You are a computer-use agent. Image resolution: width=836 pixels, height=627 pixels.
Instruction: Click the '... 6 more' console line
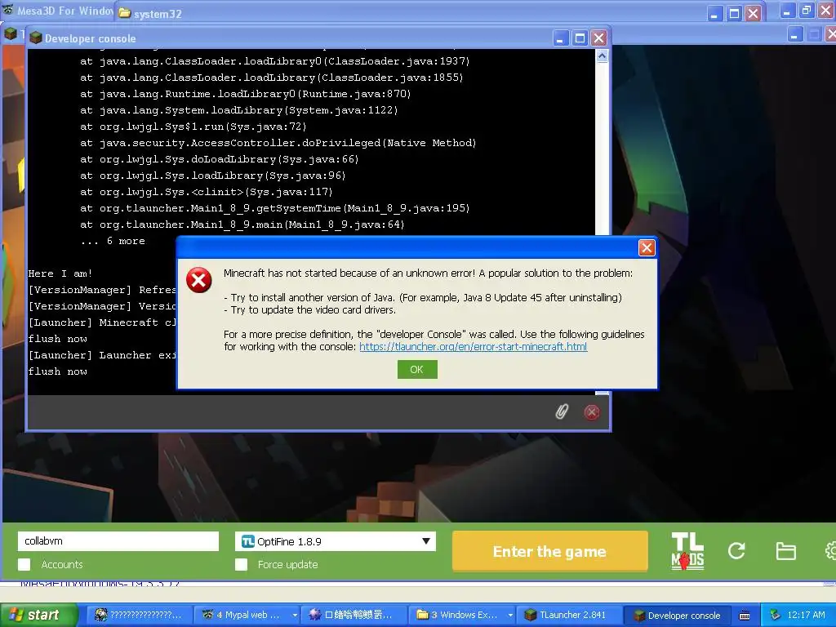click(x=113, y=241)
